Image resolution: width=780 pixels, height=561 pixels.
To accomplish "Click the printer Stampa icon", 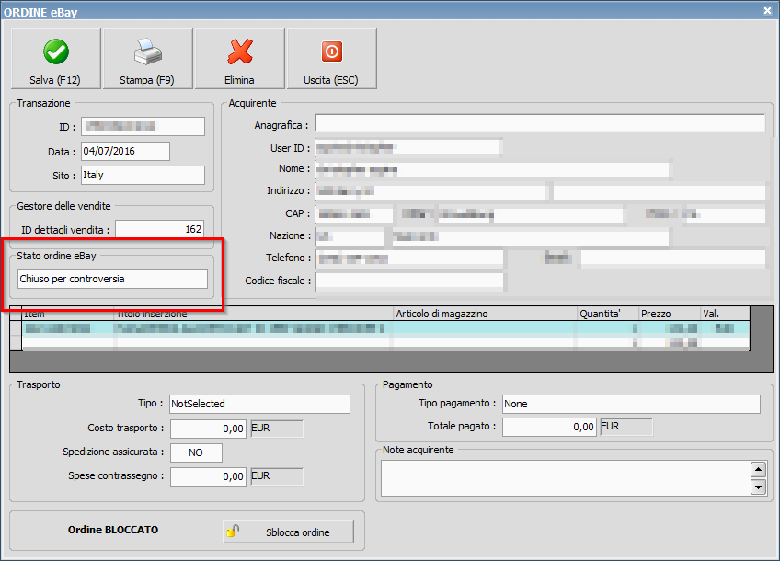I will pyautogui.click(x=147, y=52).
